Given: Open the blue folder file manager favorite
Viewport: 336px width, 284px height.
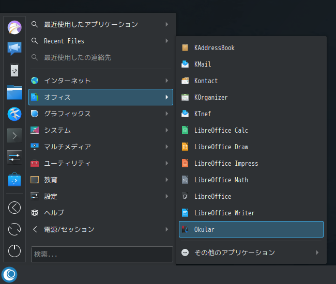Looking at the screenshot, I should point(14,92).
